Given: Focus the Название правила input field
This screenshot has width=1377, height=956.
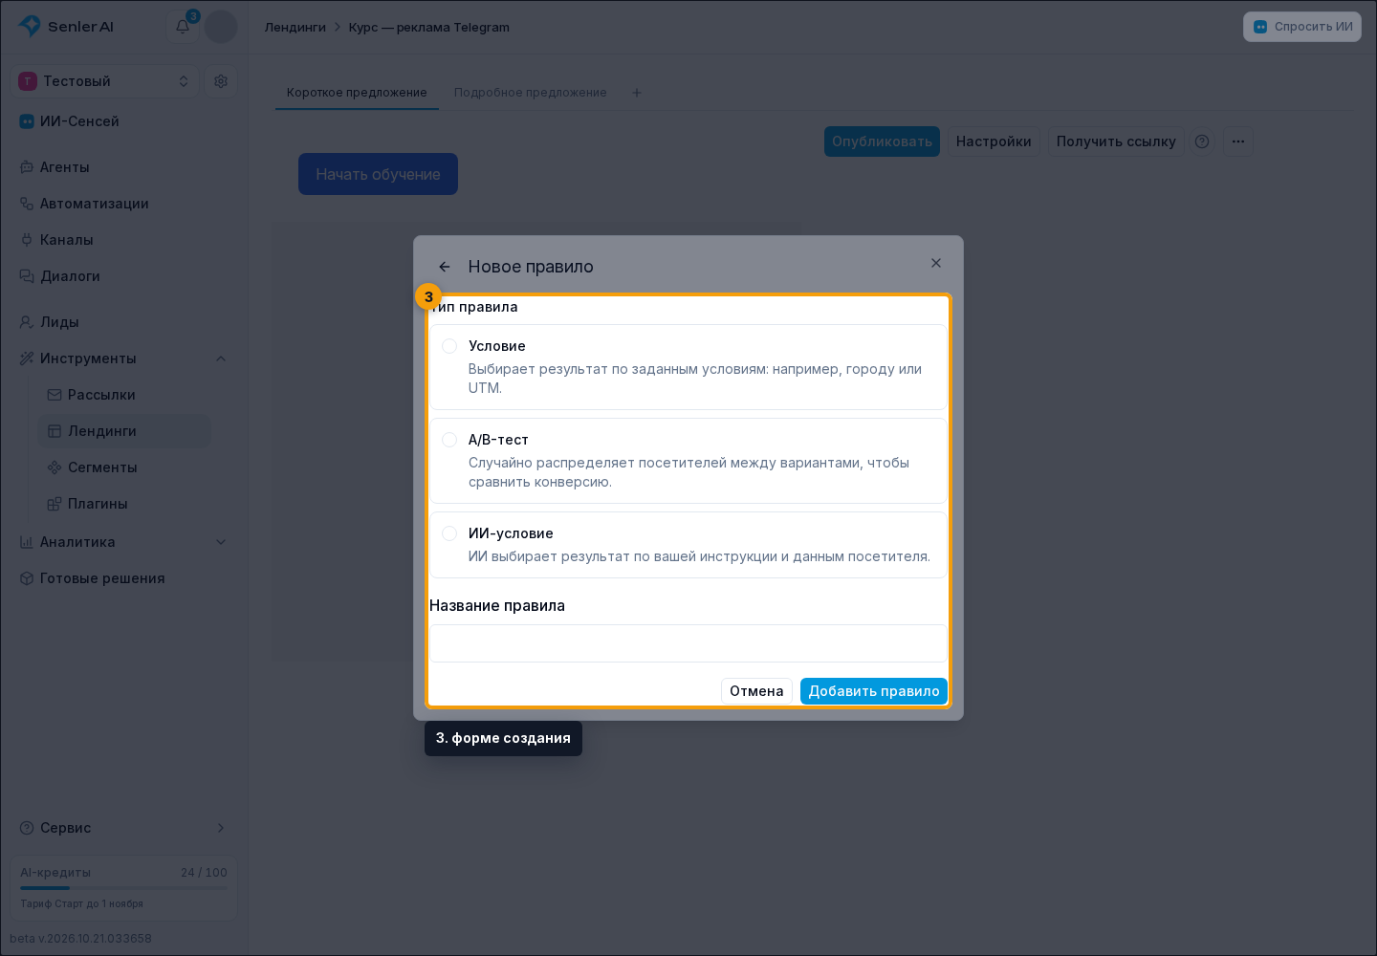Looking at the screenshot, I should pyautogui.click(x=688, y=643).
